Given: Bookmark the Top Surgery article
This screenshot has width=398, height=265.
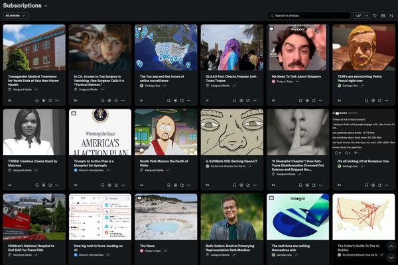Looking at the screenshot, I should [x=103, y=101].
